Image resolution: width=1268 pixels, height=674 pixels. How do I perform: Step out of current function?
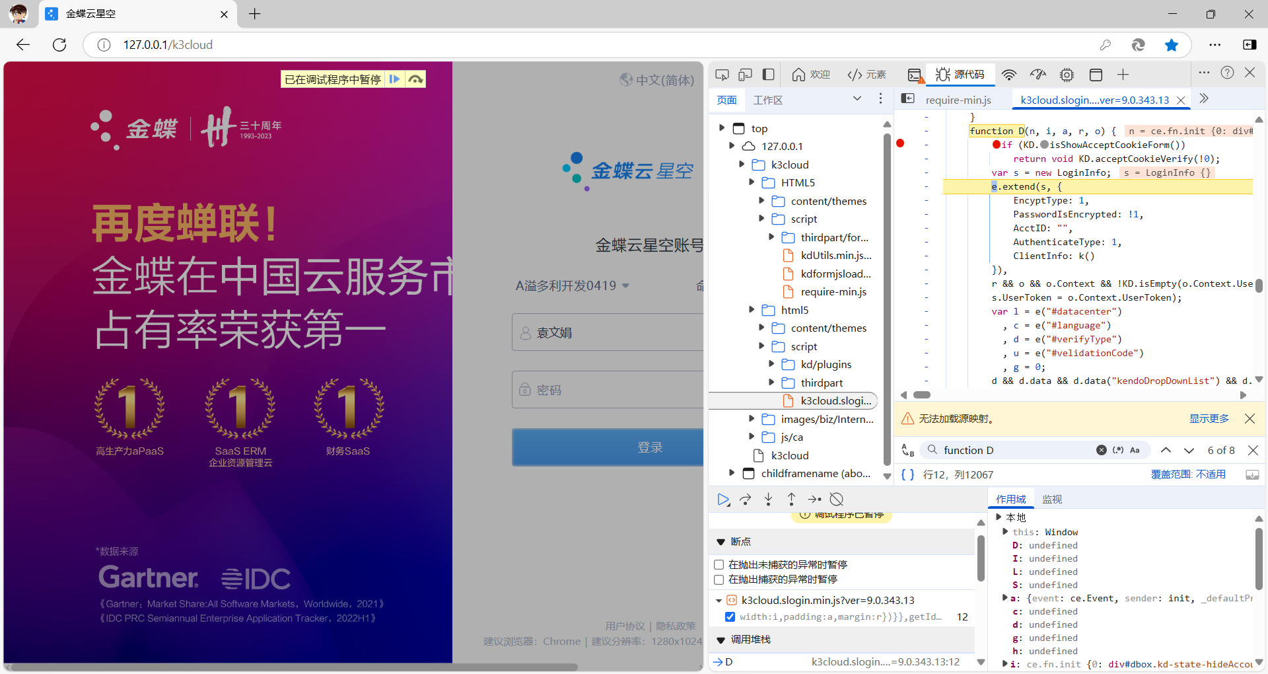pos(791,500)
